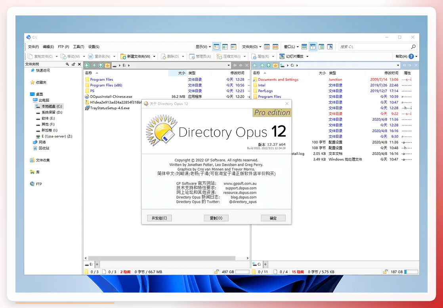Click the 复制(O) button in dialog
The image size is (443, 308).
(216, 218)
